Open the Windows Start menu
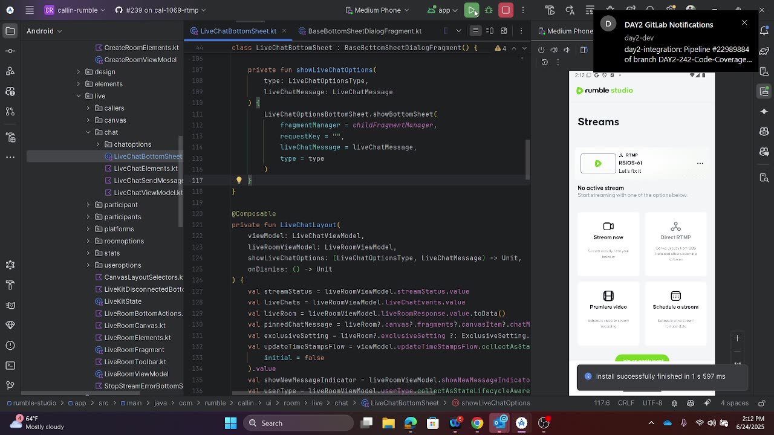 [x=231, y=423]
